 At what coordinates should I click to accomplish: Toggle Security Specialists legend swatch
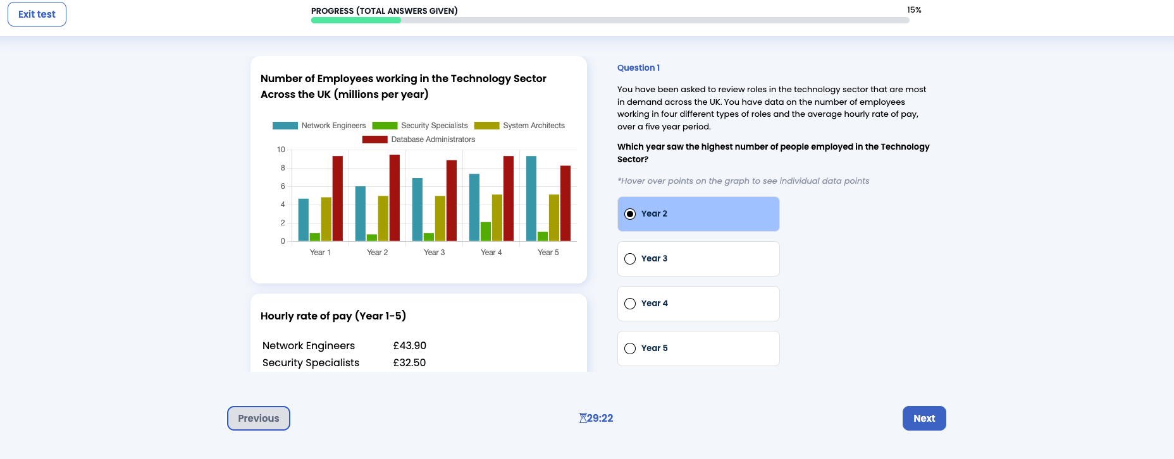[385, 126]
